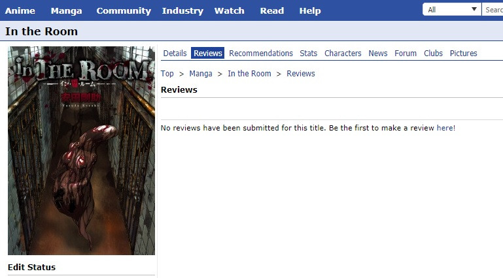Image resolution: width=503 pixels, height=278 pixels.
Task: Open the News tab
Action: click(378, 53)
